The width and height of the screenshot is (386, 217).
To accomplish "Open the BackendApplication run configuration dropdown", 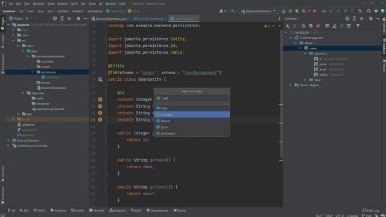I will point(258,11).
